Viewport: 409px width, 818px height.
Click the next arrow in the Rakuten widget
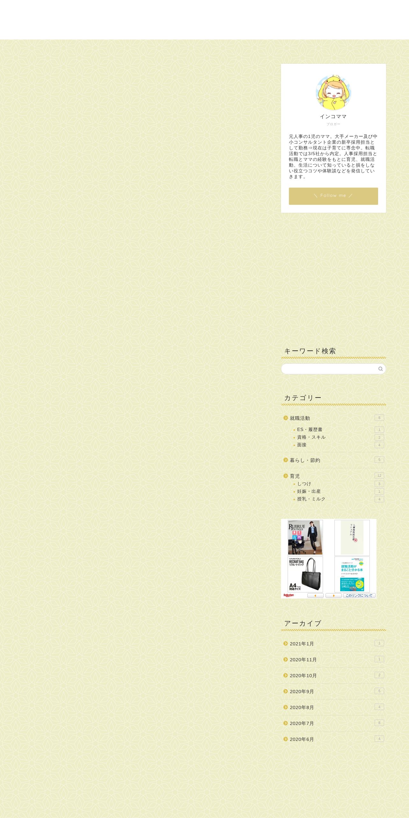(x=334, y=595)
